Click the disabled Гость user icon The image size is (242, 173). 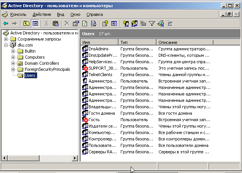click(x=85, y=120)
